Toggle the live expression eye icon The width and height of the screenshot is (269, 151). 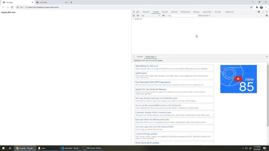[164, 16]
